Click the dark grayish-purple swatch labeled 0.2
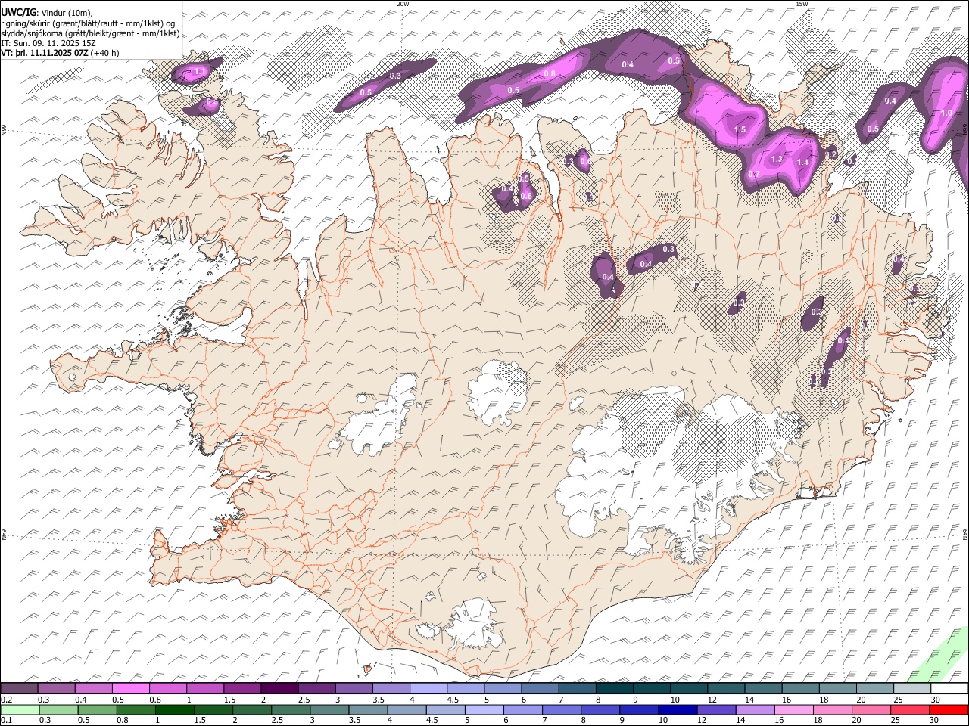Screen dimensions: 969x726 [x=19, y=689]
